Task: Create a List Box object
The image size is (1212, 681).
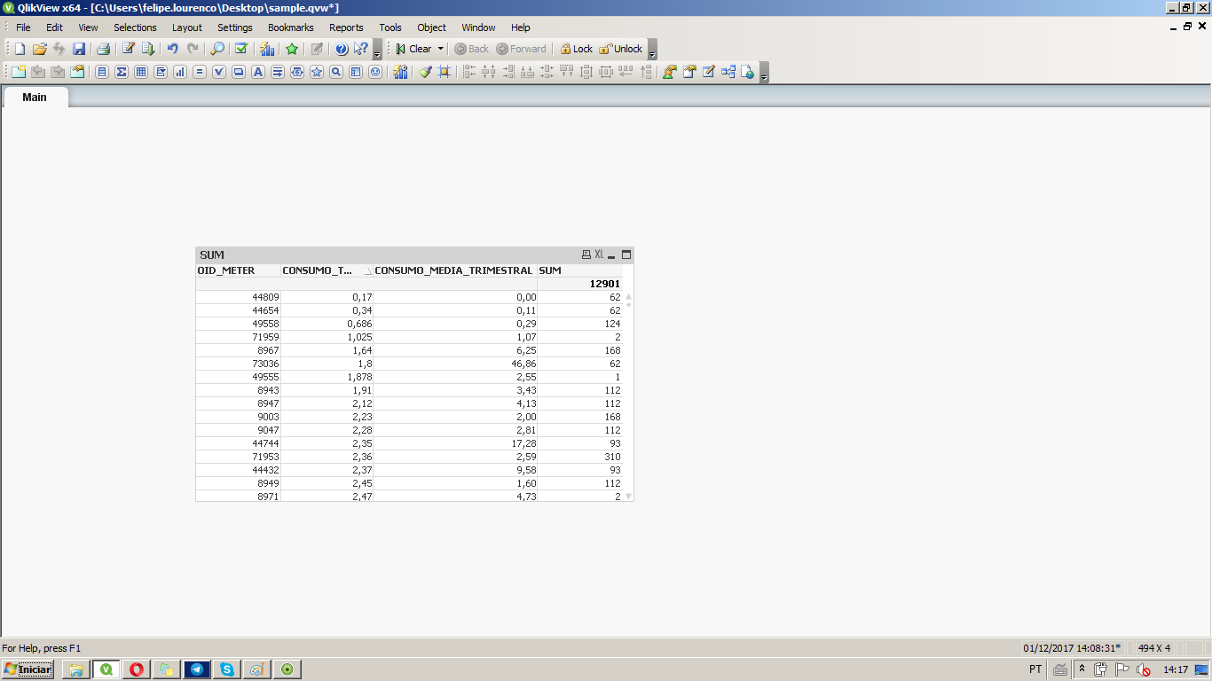Action: click(102, 72)
